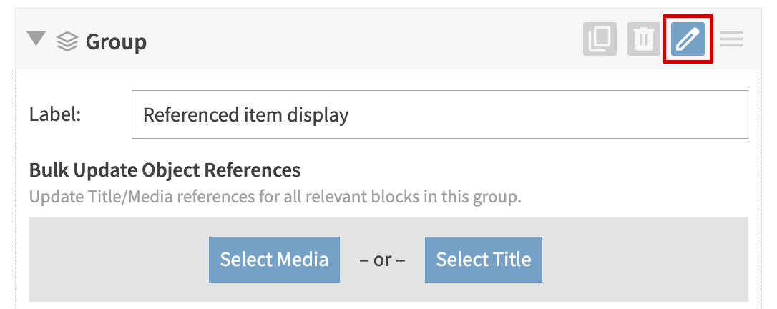Viewport: 777px width, 309px height.
Task: Click gray panel area right of Select Title
Action: pyautogui.click(x=644, y=260)
